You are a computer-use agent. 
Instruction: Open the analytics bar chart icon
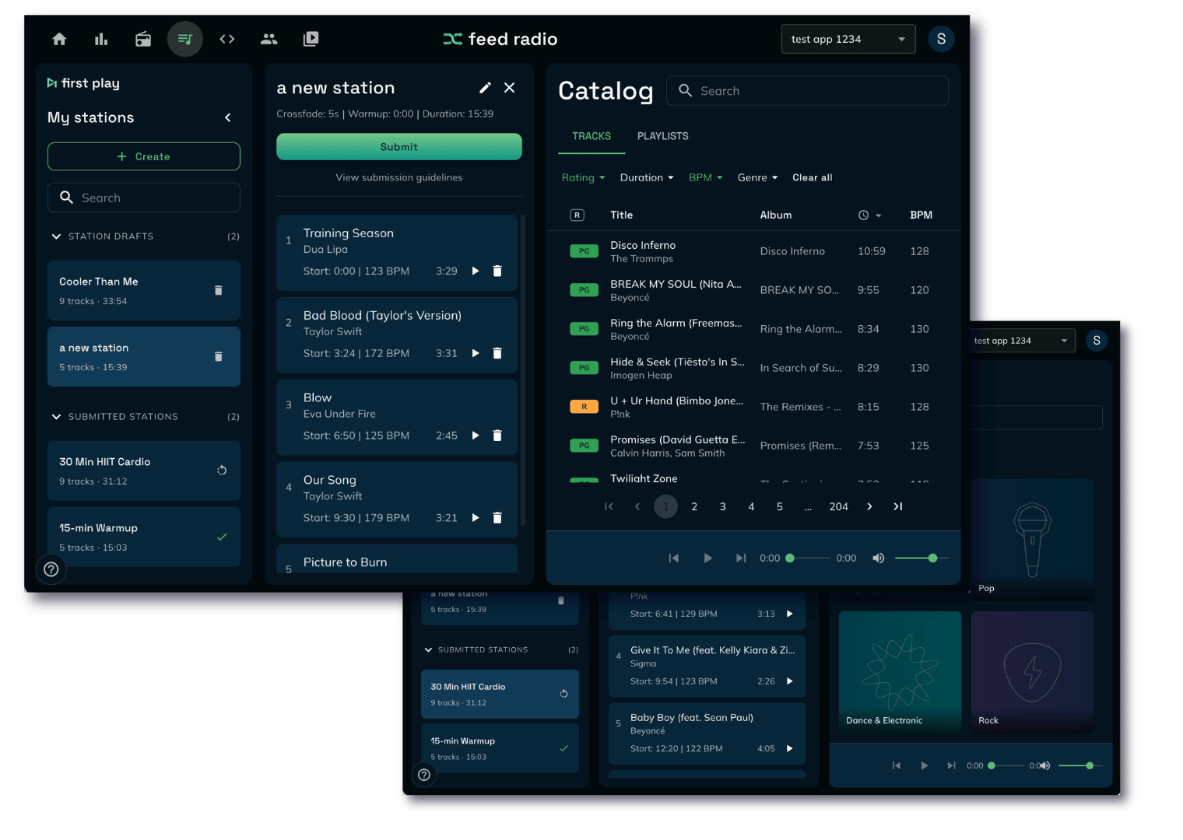(101, 39)
